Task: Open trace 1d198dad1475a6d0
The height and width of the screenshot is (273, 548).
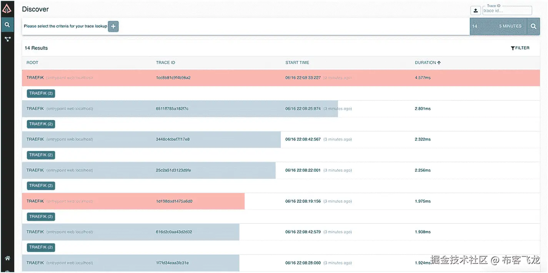Action: [281, 201]
